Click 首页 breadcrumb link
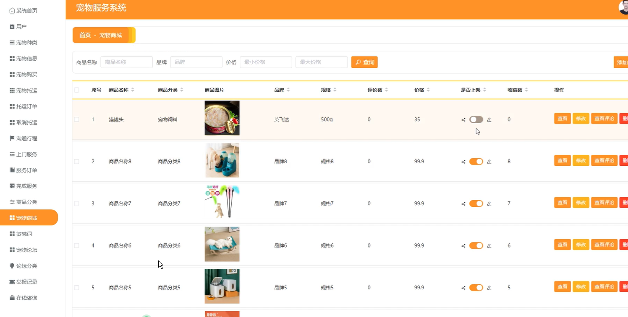This screenshot has height=317, width=628. click(85, 35)
